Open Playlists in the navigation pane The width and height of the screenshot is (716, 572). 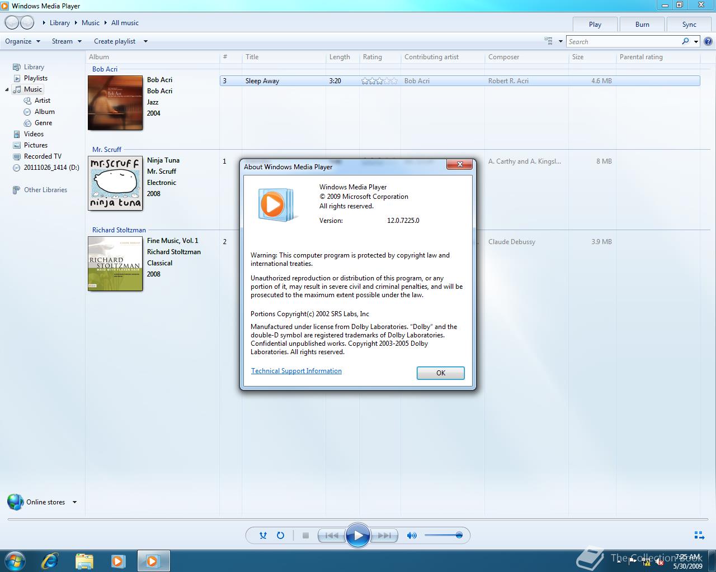click(x=35, y=78)
